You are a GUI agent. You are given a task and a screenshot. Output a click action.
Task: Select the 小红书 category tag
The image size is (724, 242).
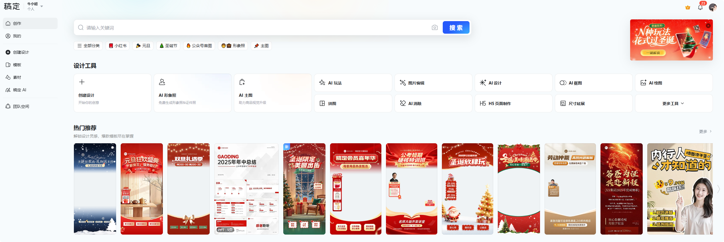tap(118, 46)
